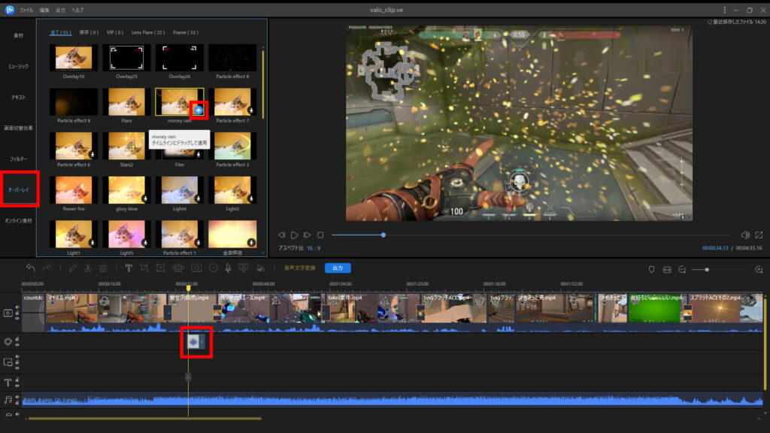
Task: Add a marker with the shield icon
Action: (x=652, y=270)
